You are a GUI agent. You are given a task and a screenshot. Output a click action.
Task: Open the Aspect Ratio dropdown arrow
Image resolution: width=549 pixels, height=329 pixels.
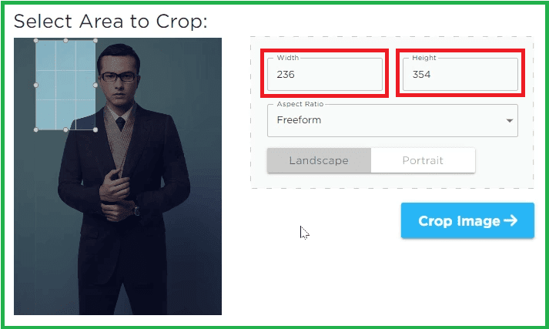click(x=510, y=120)
